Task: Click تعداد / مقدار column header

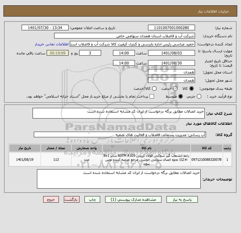Action: (56, 148)
